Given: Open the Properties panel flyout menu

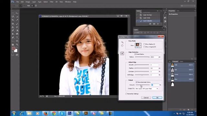Looking at the screenshot, I should click(195, 11).
